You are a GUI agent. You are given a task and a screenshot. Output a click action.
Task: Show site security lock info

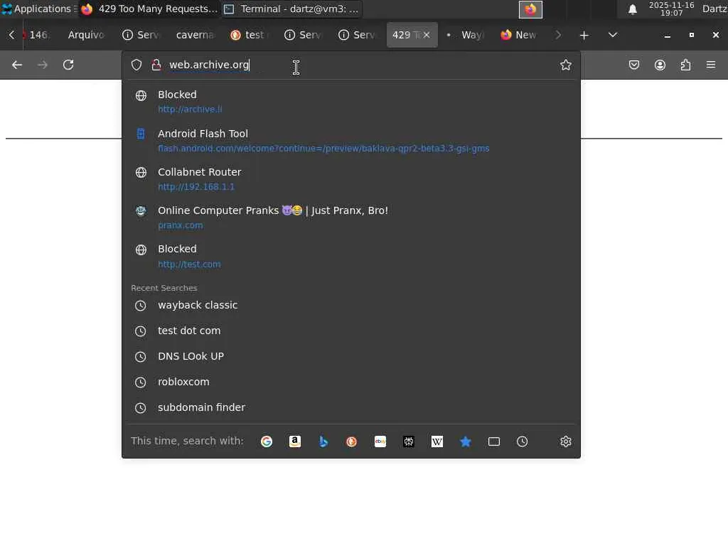click(x=156, y=65)
